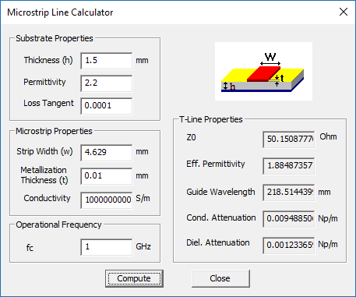Click the 'Microstrip Line Calculator' window title
This screenshot has height=297, width=356.
pyautogui.click(x=60, y=12)
